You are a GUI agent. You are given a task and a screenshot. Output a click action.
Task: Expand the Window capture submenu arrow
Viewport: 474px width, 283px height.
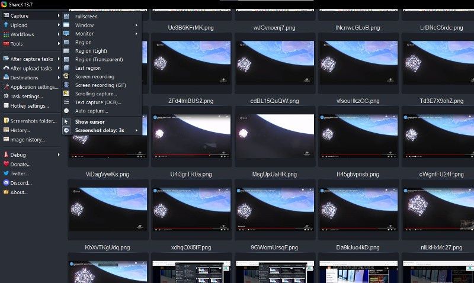pyautogui.click(x=136, y=25)
